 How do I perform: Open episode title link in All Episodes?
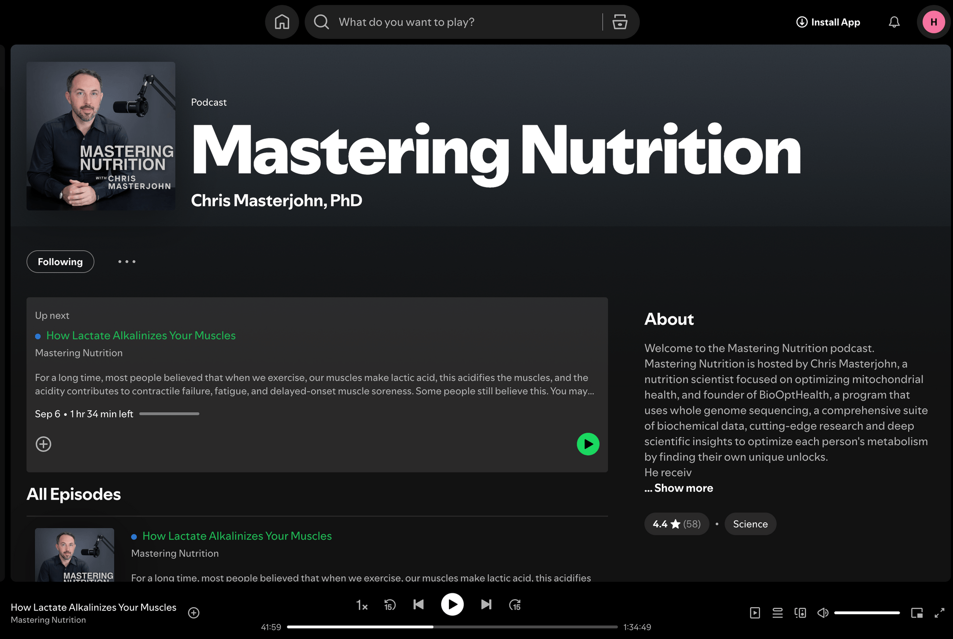click(x=237, y=536)
